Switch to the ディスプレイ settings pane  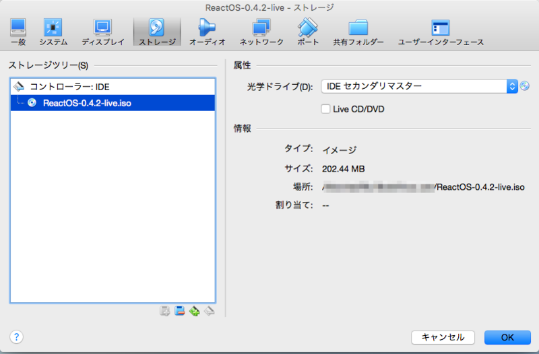(103, 32)
